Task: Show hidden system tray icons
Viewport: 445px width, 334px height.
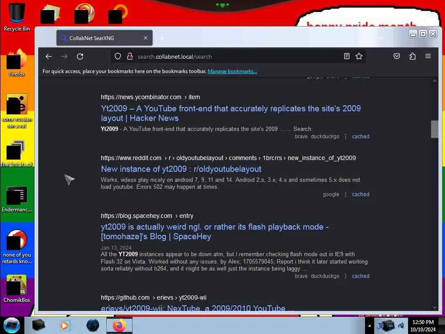Action: click(369, 326)
